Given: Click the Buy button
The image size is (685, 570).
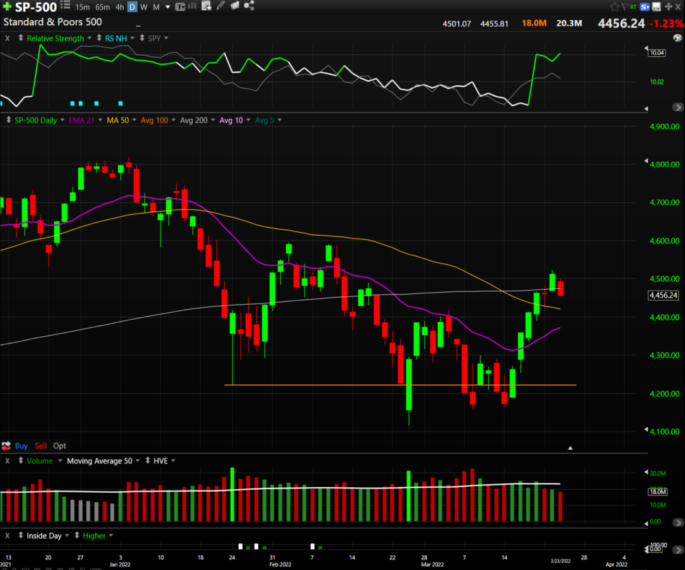Looking at the screenshot, I should [21, 446].
